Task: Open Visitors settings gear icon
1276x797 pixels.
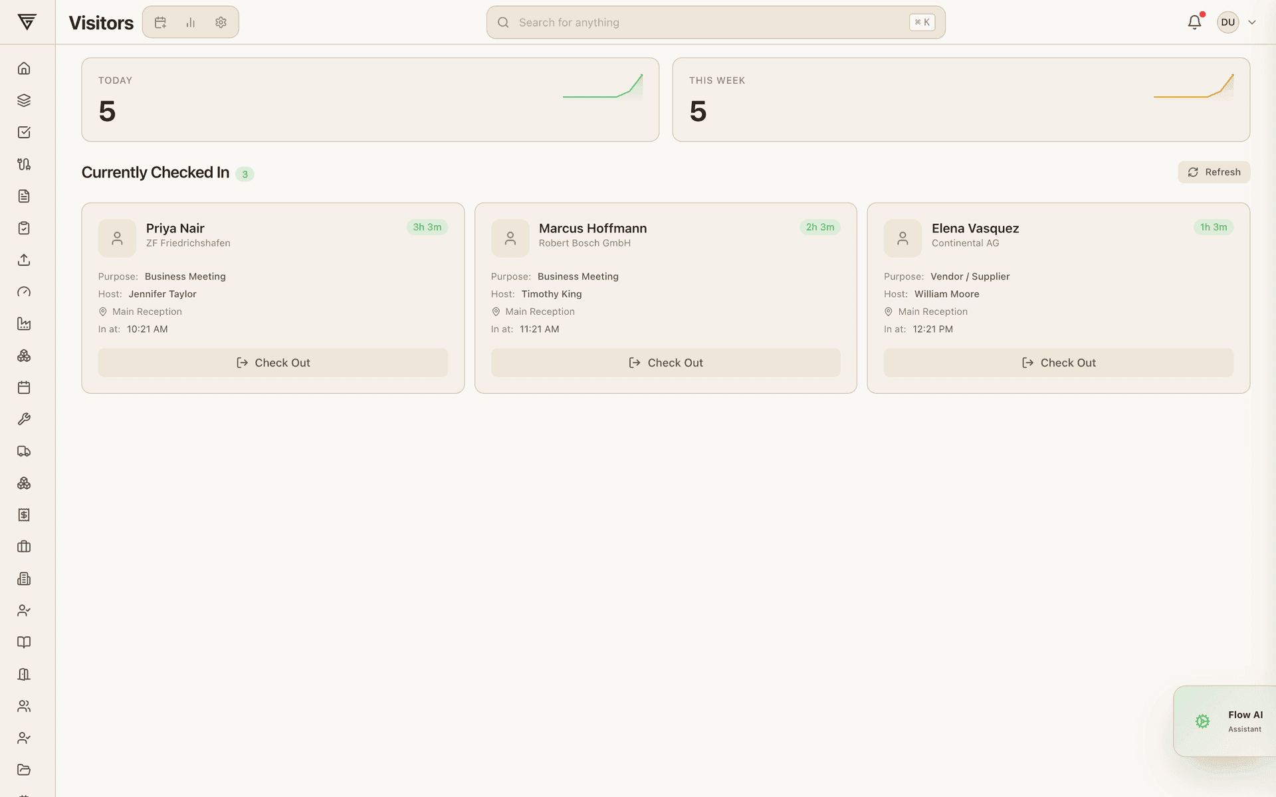Action: click(221, 23)
